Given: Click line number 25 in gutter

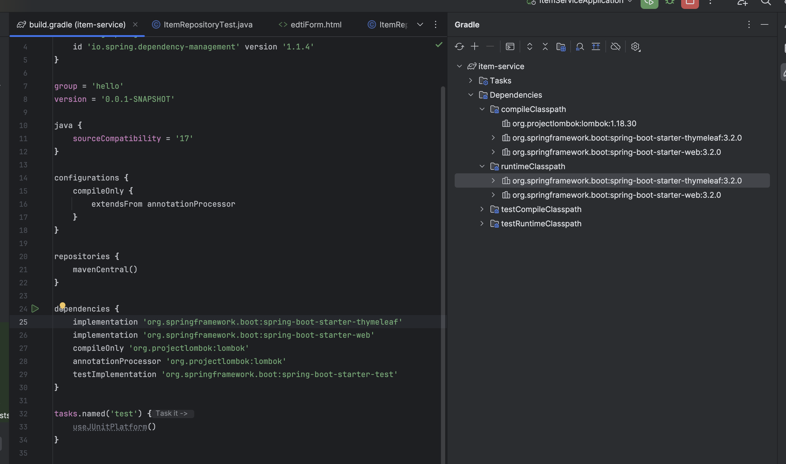Looking at the screenshot, I should tap(23, 322).
